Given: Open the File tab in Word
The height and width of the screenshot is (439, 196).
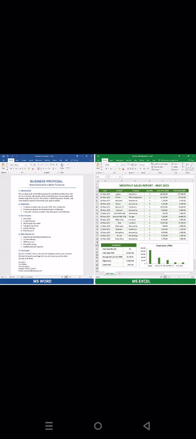Looking at the screenshot, I should [x=3, y=160].
